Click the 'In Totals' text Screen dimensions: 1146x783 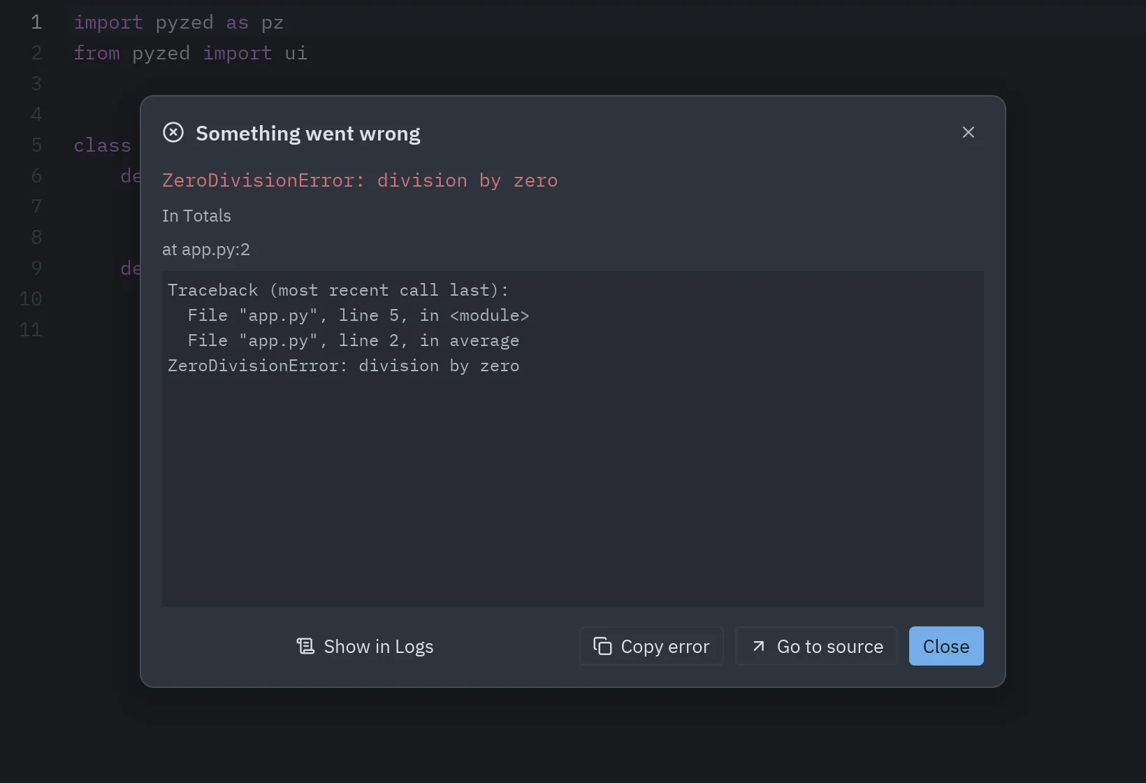coord(196,216)
